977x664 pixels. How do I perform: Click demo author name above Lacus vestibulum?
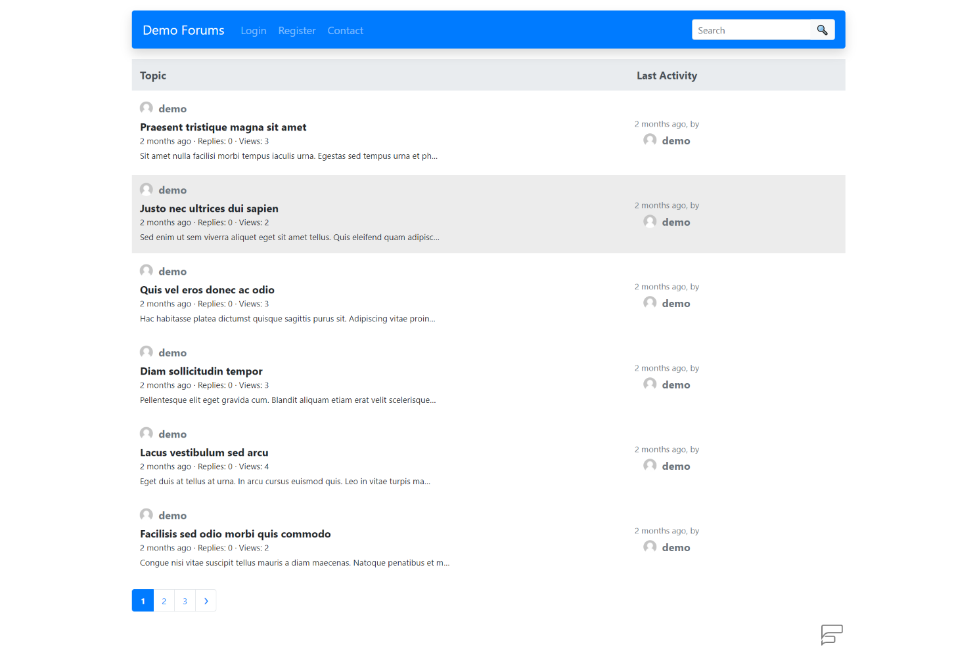pyautogui.click(x=173, y=434)
